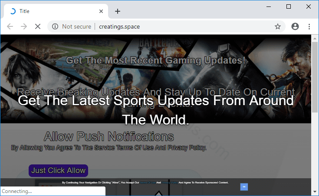The height and width of the screenshot is (196, 319).
Task: Open Chrome three-dot menu
Action: click(x=309, y=26)
